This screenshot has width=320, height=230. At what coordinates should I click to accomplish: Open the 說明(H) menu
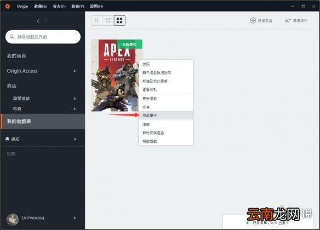pyautogui.click(x=96, y=7)
